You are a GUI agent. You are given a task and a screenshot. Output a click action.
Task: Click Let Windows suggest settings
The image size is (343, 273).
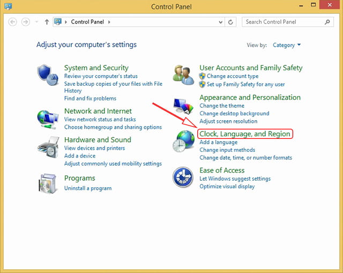(235, 179)
